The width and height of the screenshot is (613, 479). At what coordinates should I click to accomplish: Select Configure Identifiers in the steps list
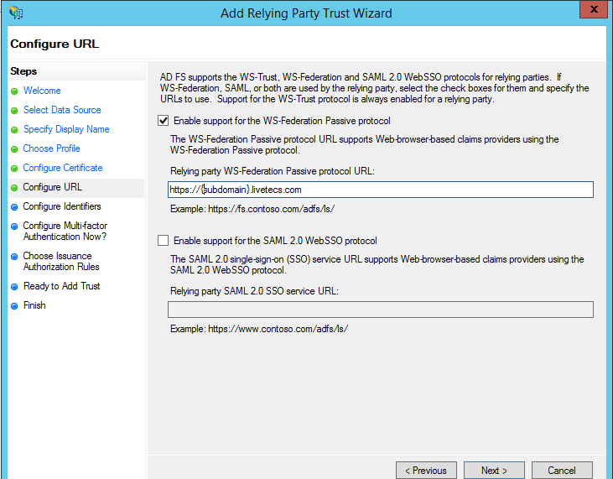pyautogui.click(x=62, y=206)
